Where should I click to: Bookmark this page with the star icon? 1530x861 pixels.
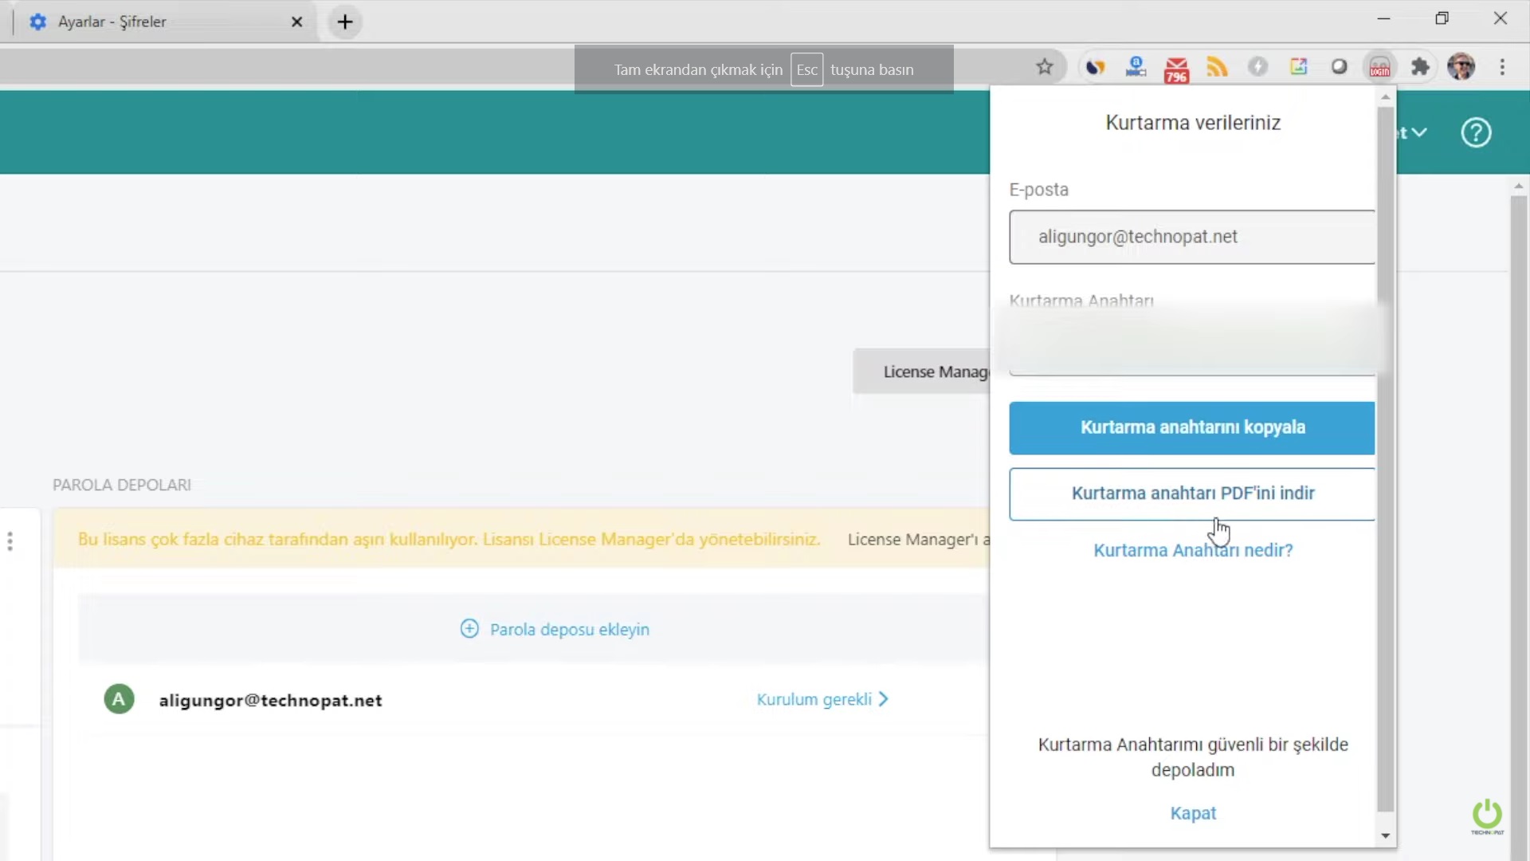1045,67
